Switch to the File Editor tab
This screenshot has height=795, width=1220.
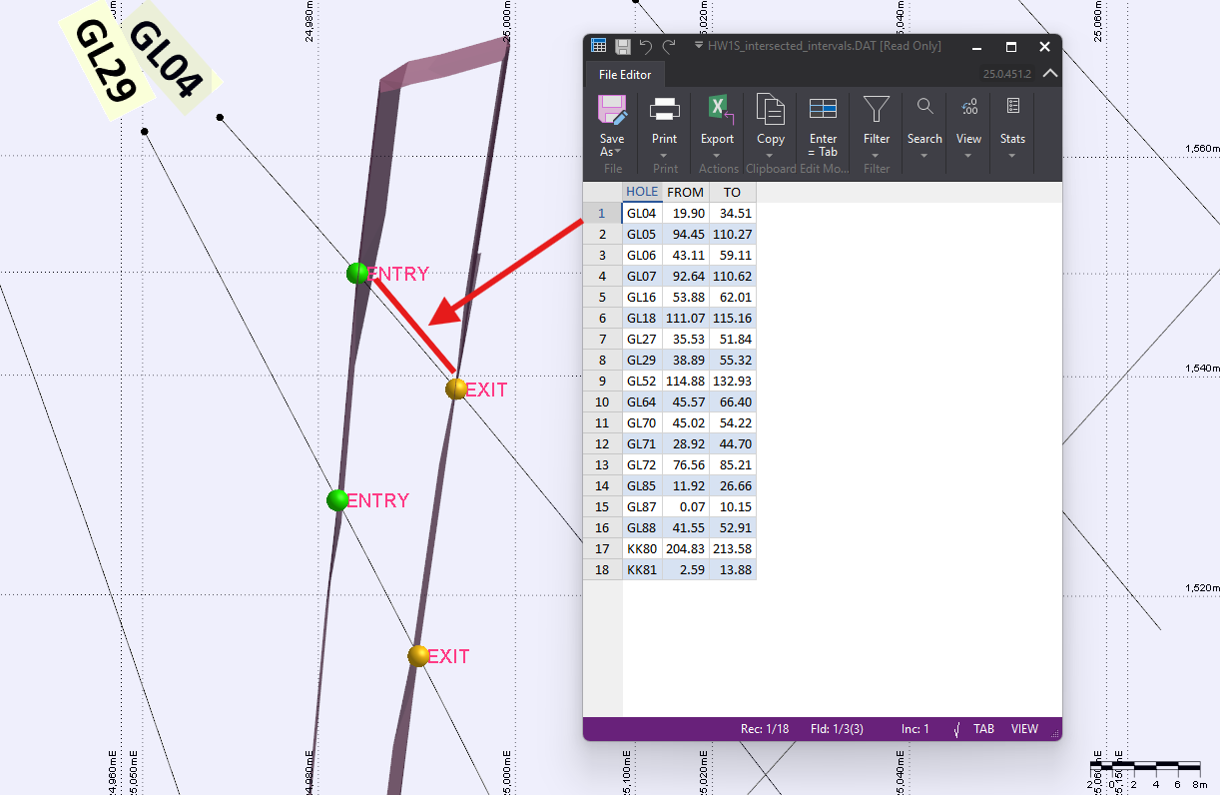(625, 74)
